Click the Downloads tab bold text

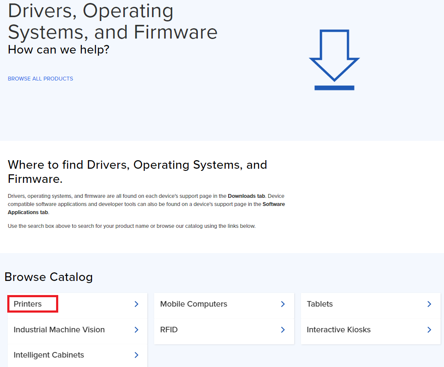tap(246, 196)
